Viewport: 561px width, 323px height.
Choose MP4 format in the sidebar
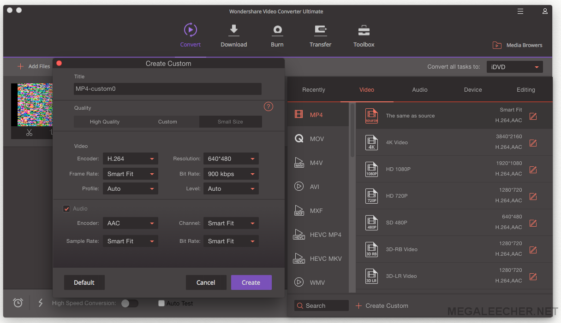pos(318,115)
